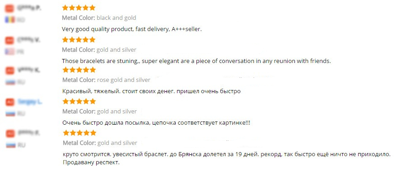This screenshot has height=180, width=420.
Task: Click the third reviewer's blurred name
Action: (x=29, y=70)
